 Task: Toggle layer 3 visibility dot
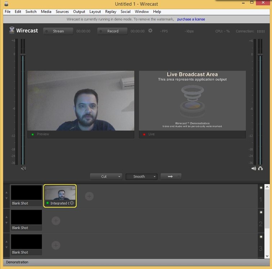click(x=261, y=237)
